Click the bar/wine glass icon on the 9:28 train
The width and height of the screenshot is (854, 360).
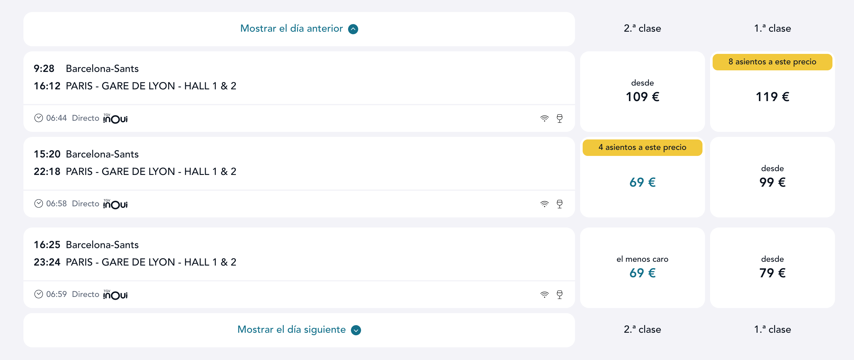coord(560,118)
